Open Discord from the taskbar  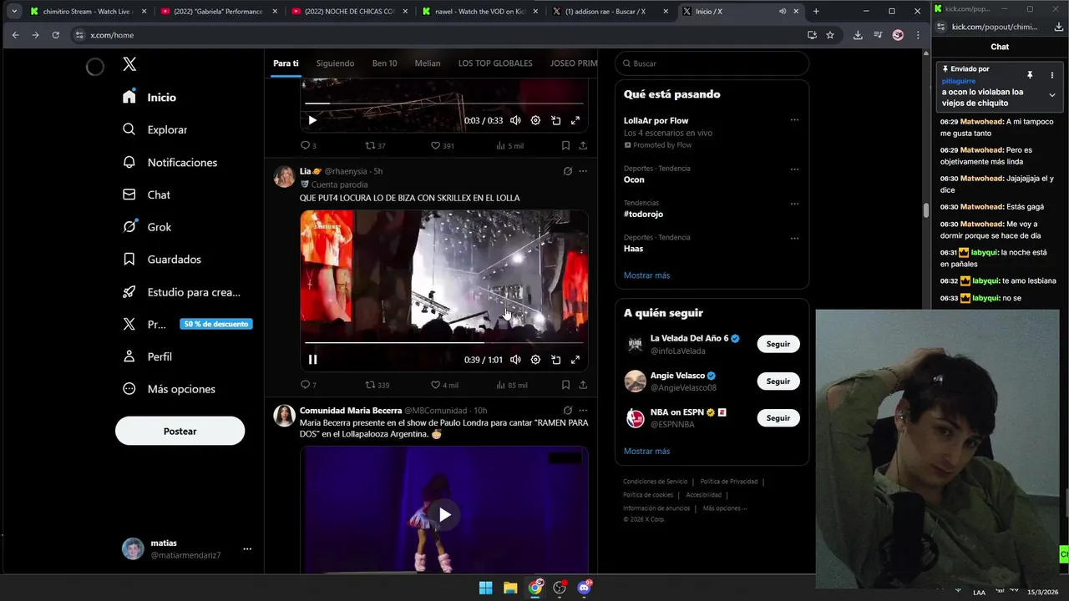pos(585,588)
